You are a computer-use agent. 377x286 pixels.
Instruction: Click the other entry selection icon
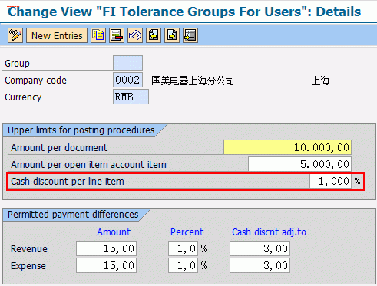[190, 35]
